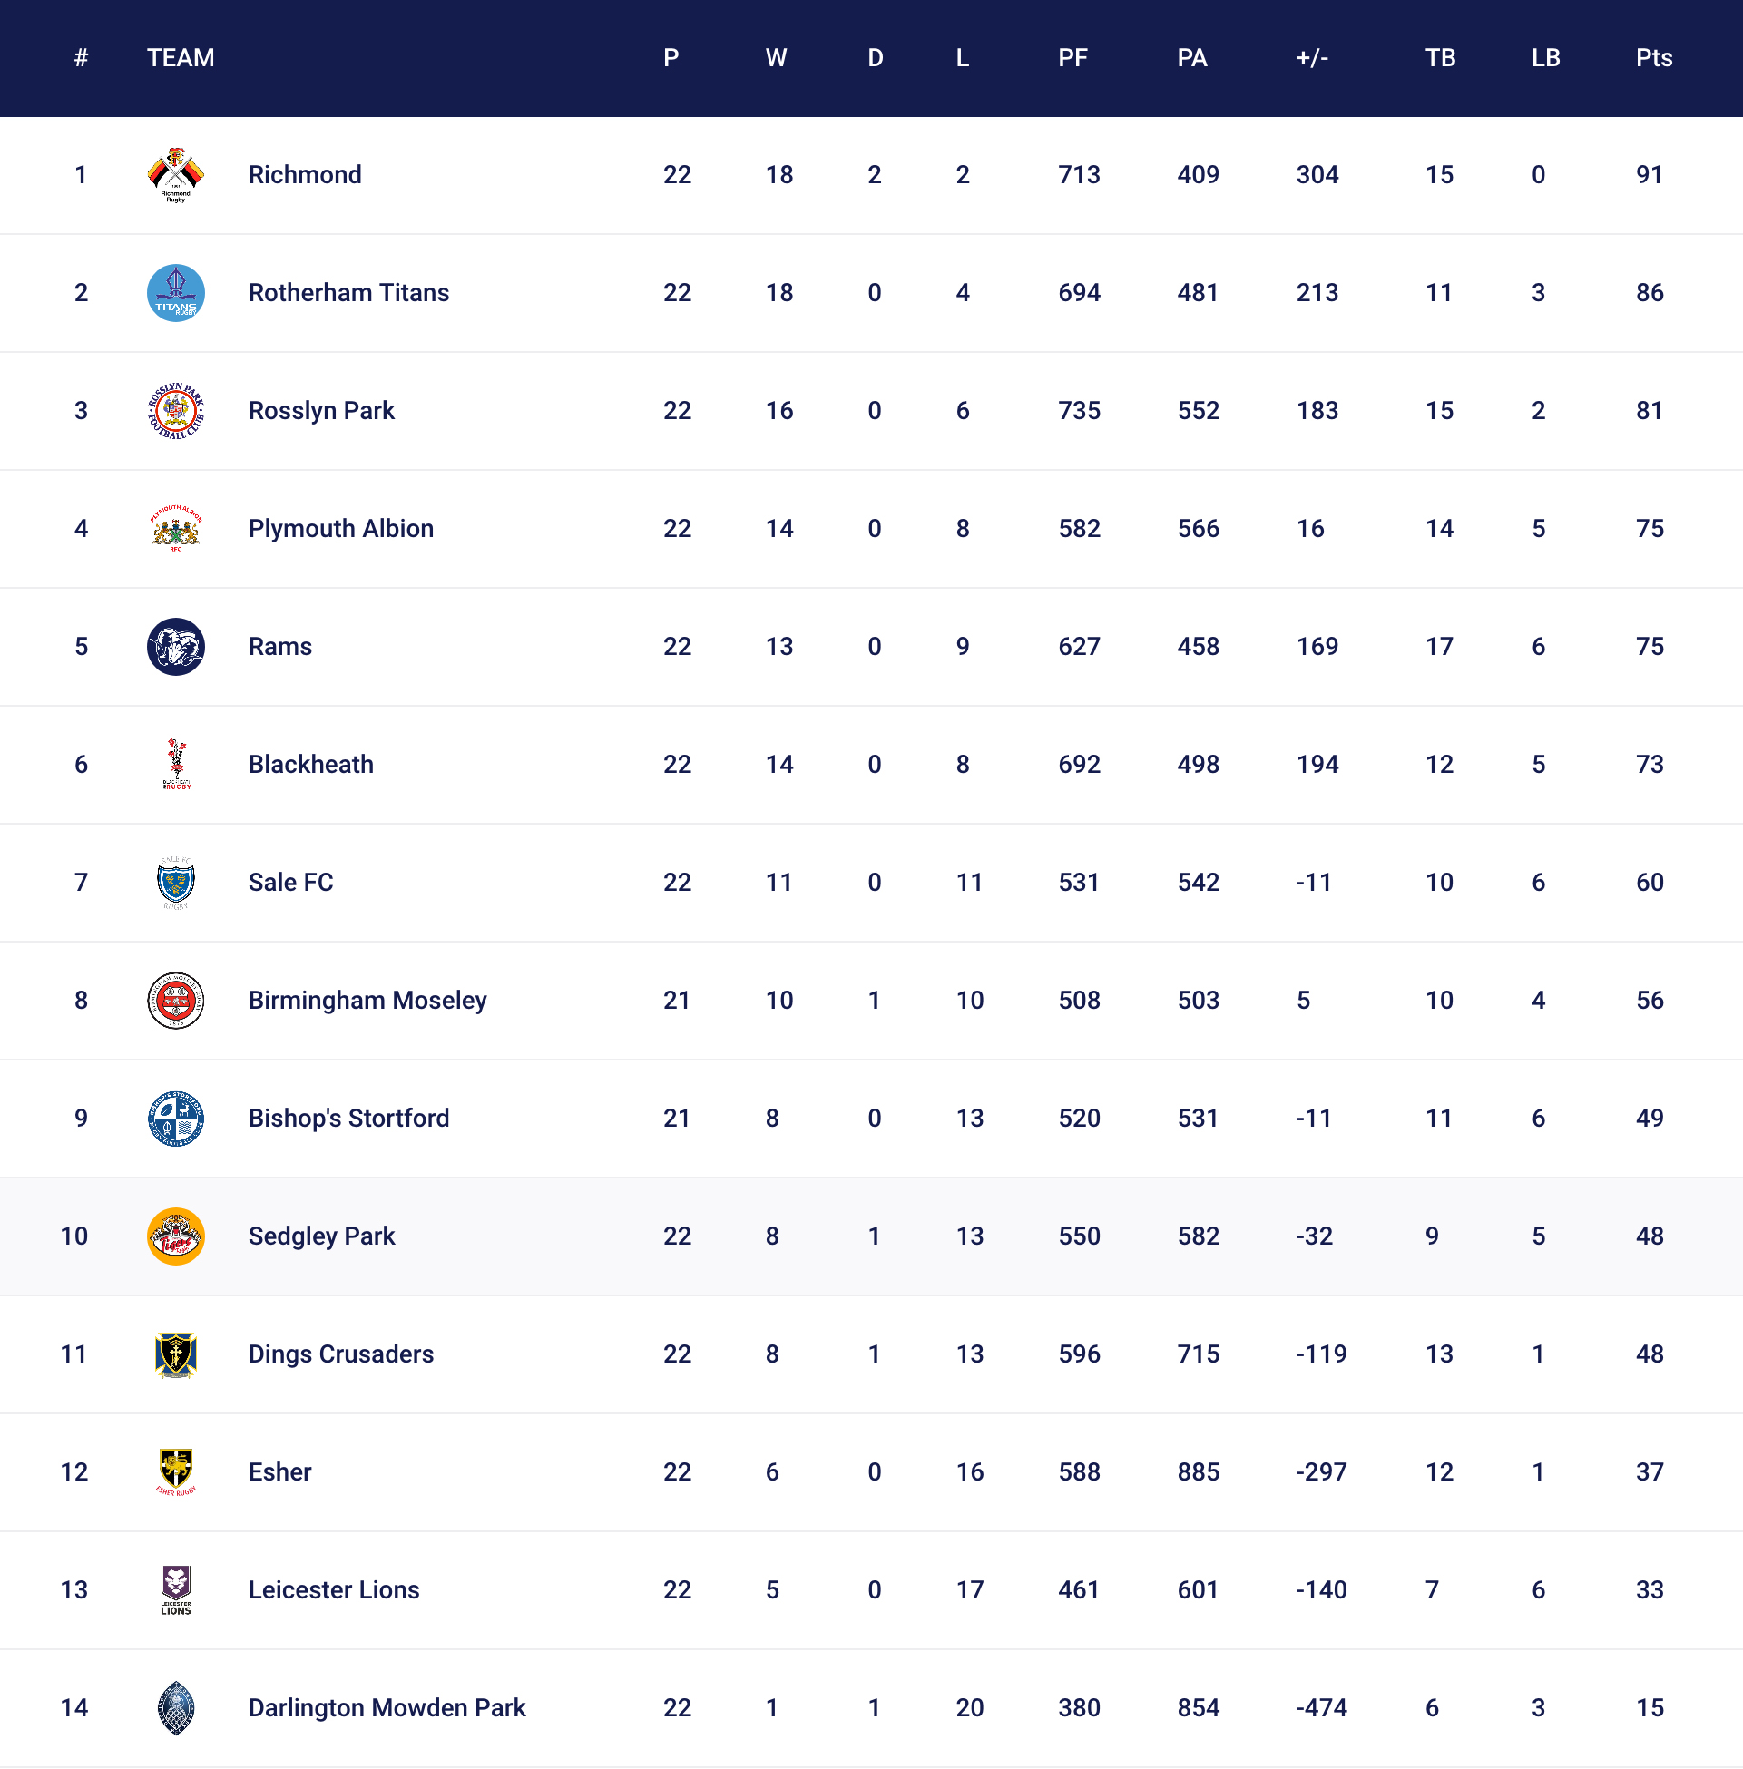Sort table by Pts column header
The image size is (1743, 1769).
1653,58
